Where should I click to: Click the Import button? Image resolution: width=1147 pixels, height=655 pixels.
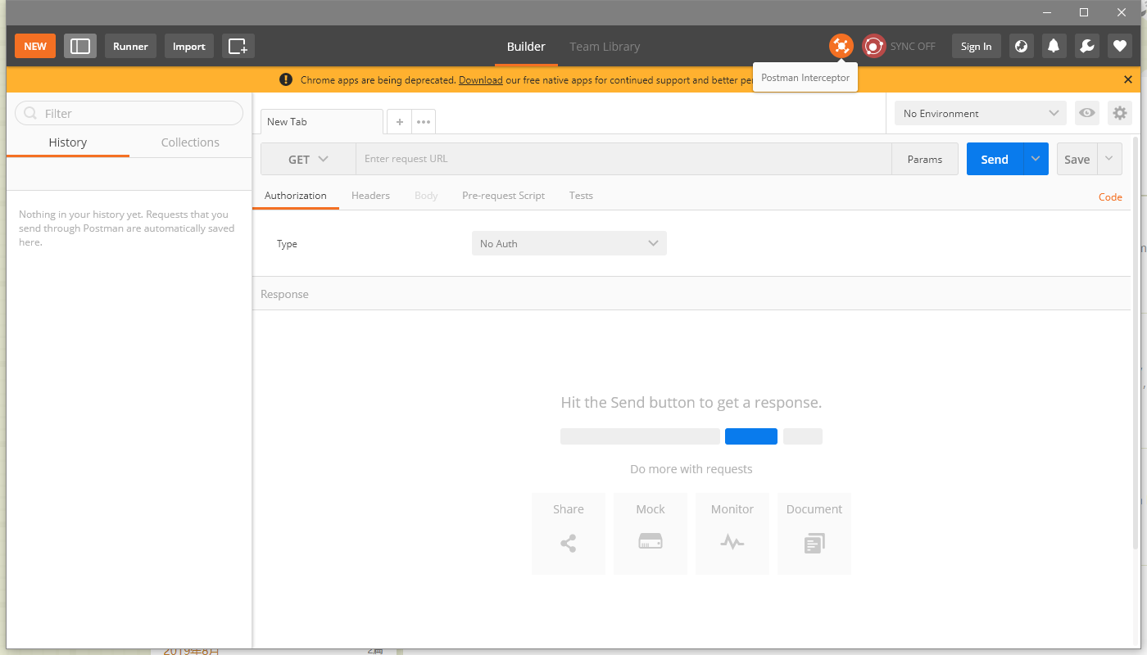[x=189, y=46]
